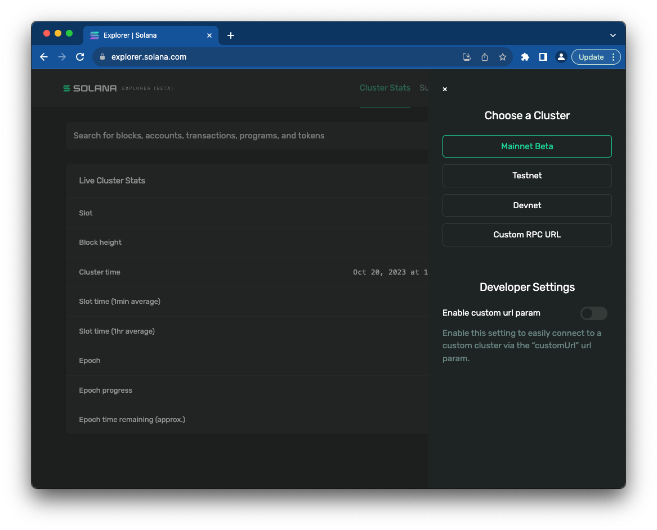Image resolution: width=657 pixels, height=530 pixels.
Task: Click the Solana logo
Action: point(90,88)
